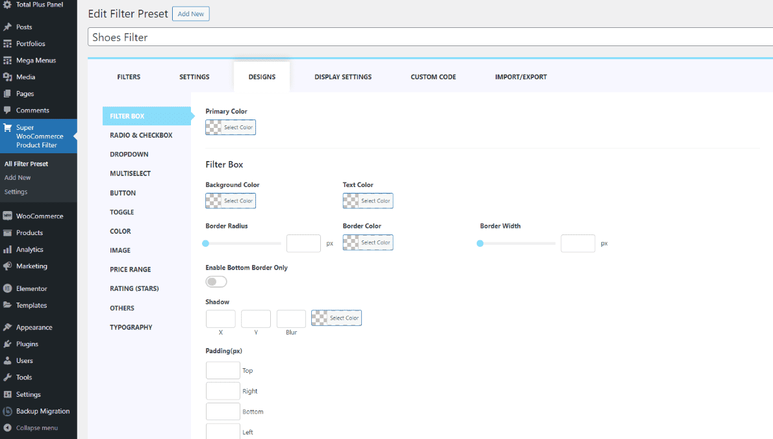Click the Posts pin icon
Viewport: 773px width, 439px height.
tap(7, 27)
